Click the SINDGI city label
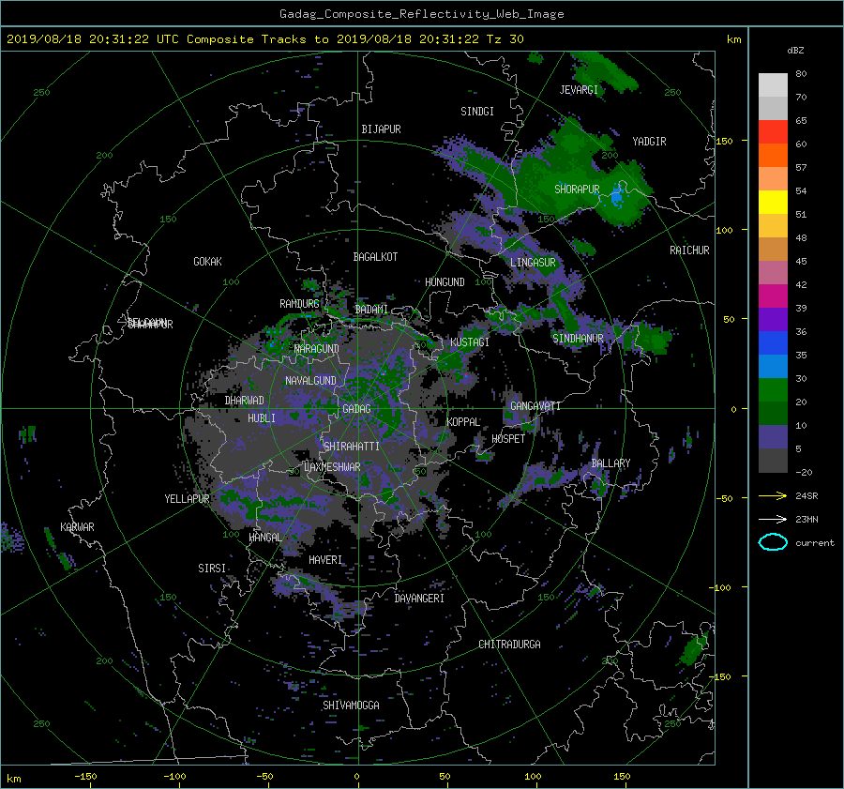The height and width of the screenshot is (789, 844). pyautogui.click(x=477, y=112)
